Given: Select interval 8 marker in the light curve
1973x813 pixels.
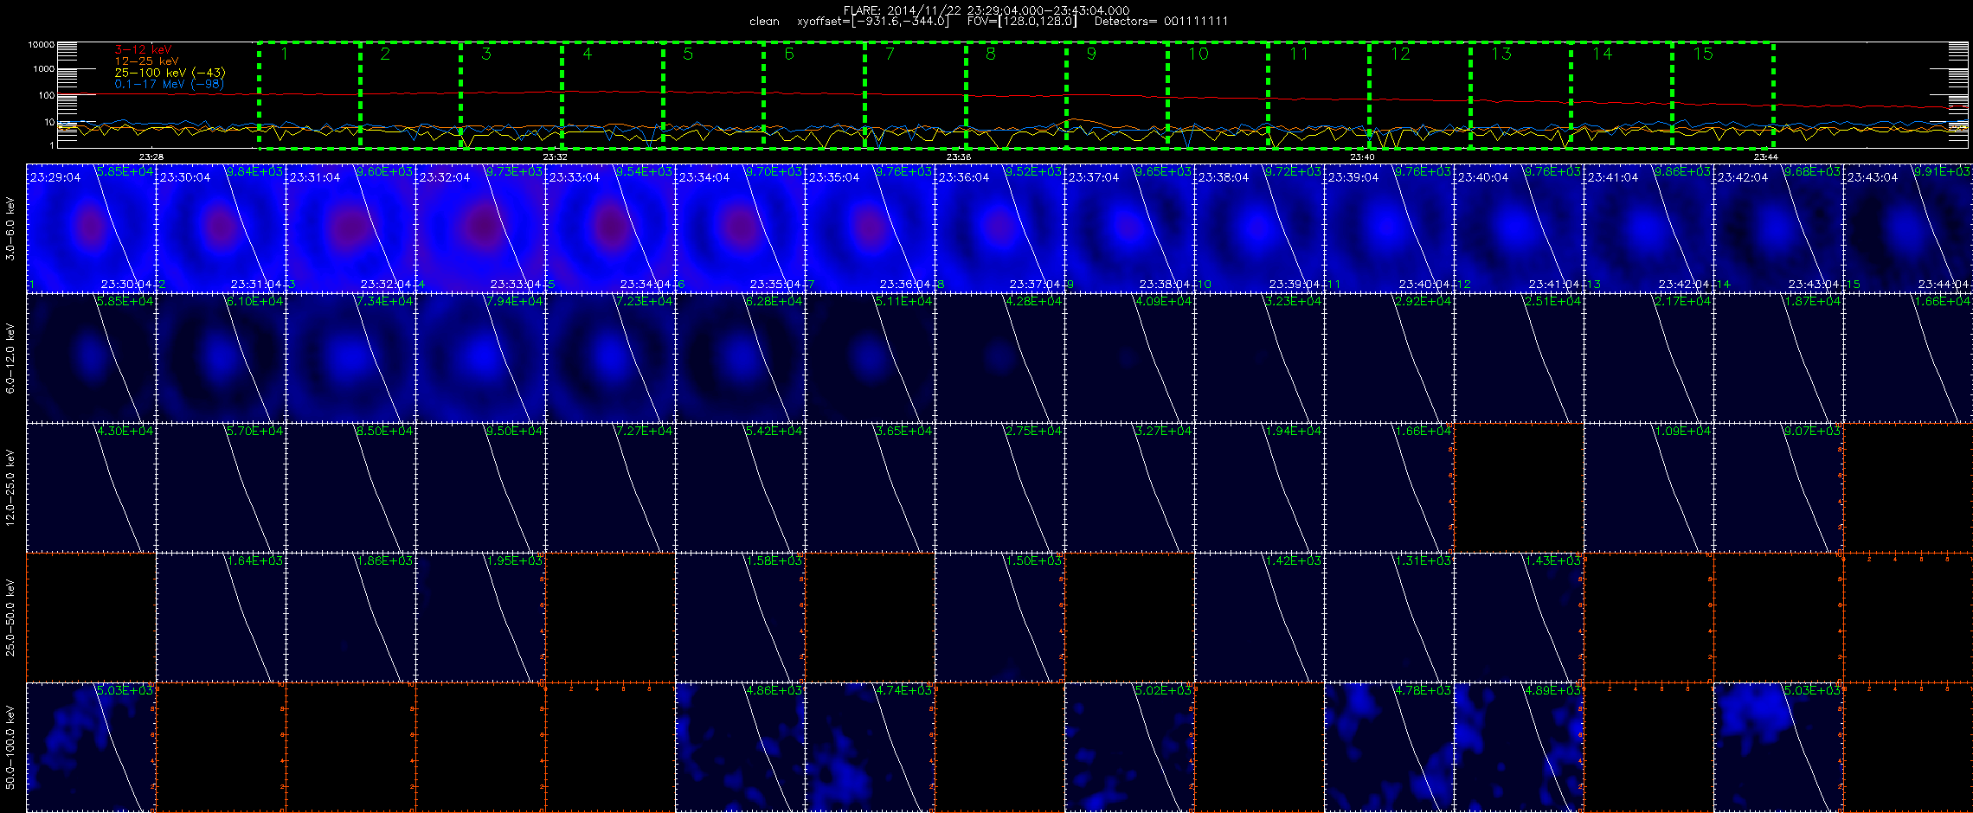Looking at the screenshot, I should 991,54.
